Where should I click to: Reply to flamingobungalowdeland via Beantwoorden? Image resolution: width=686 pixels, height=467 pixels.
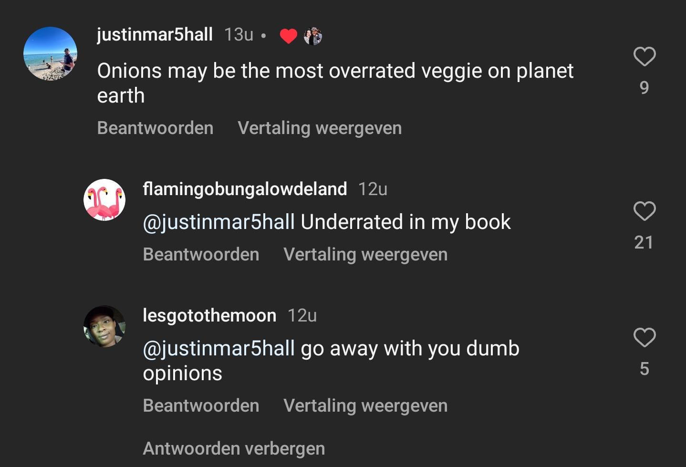coord(201,254)
